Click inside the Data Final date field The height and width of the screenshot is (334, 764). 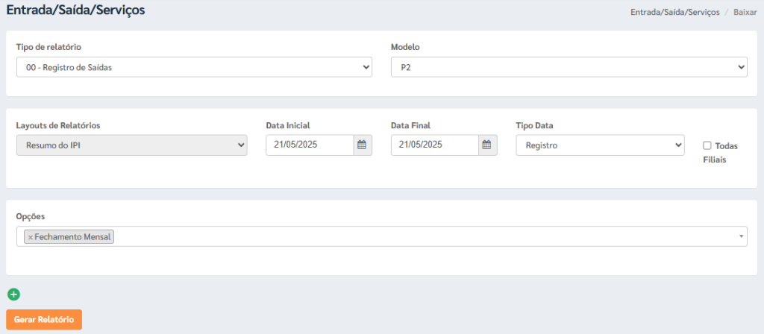coord(435,145)
